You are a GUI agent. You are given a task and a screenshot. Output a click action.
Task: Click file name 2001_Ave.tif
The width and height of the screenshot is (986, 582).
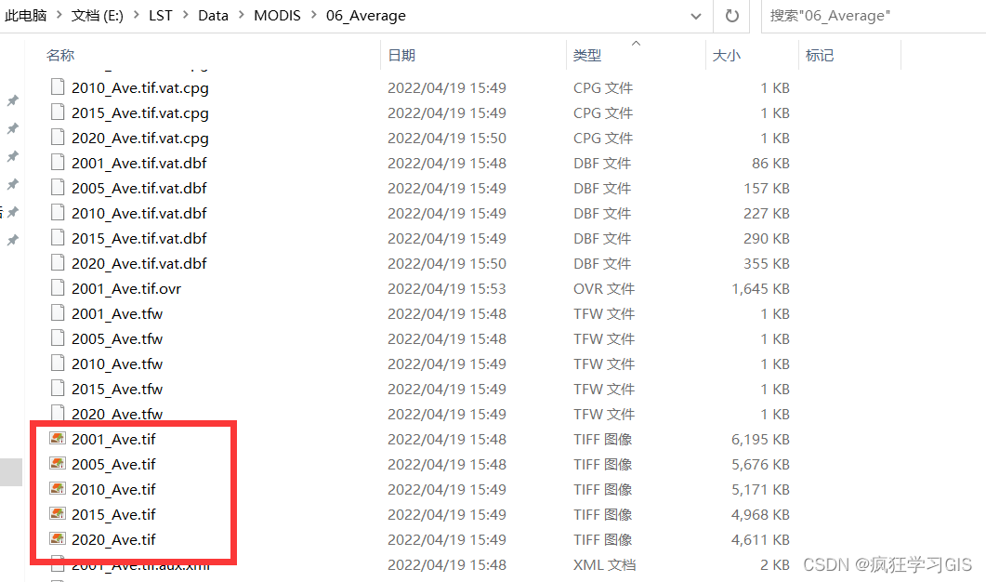click(113, 440)
